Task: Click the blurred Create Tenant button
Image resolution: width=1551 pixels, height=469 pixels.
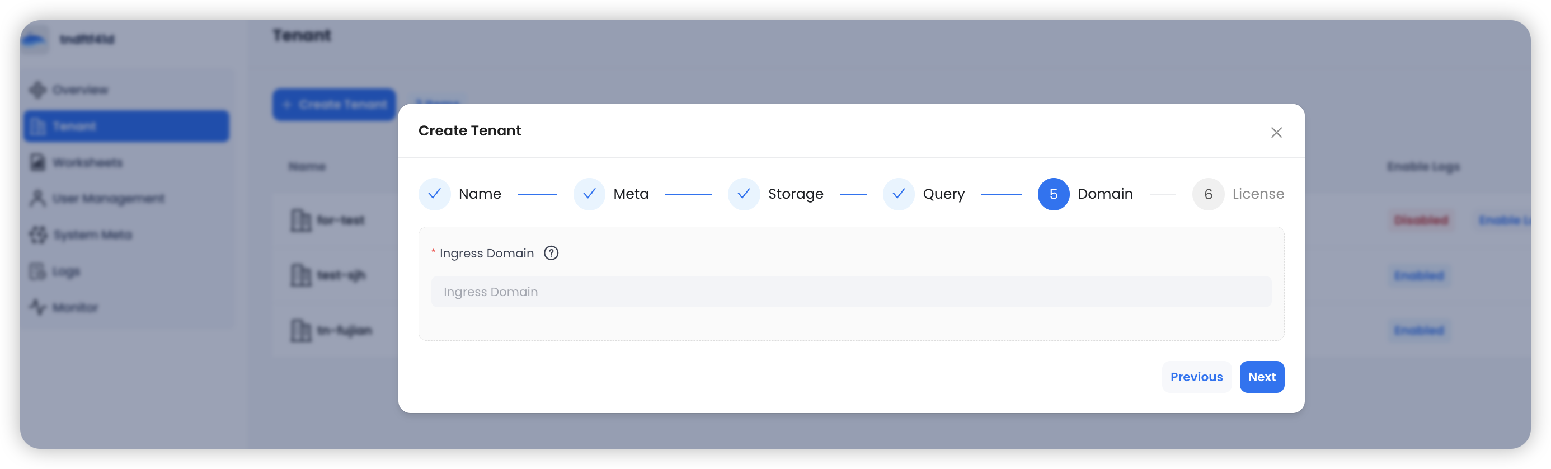Action: (x=334, y=105)
